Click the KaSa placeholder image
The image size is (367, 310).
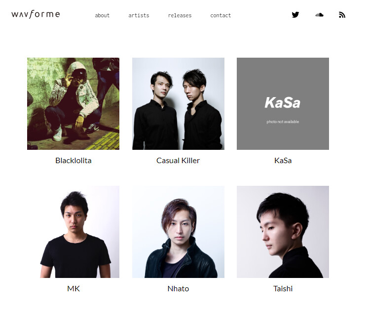click(x=283, y=104)
